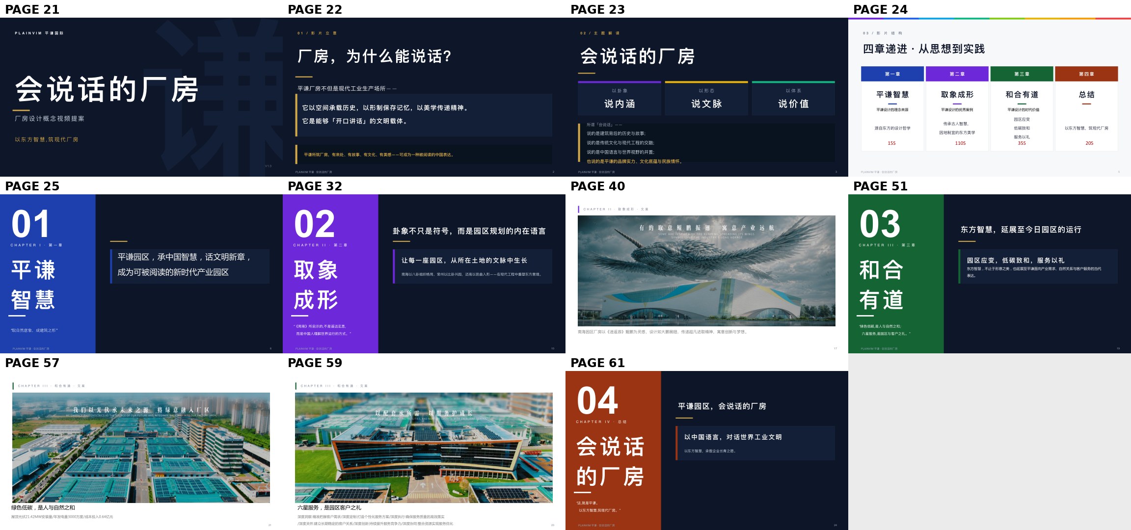Click the 'PAGE 40' label

point(598,186)
